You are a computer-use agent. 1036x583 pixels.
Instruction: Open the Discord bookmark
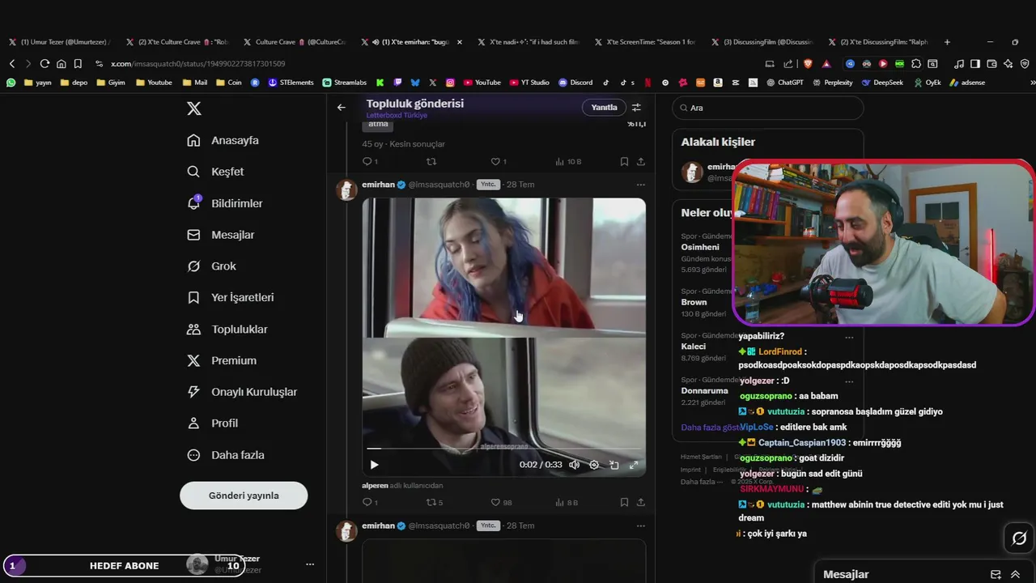click(575, 83)
